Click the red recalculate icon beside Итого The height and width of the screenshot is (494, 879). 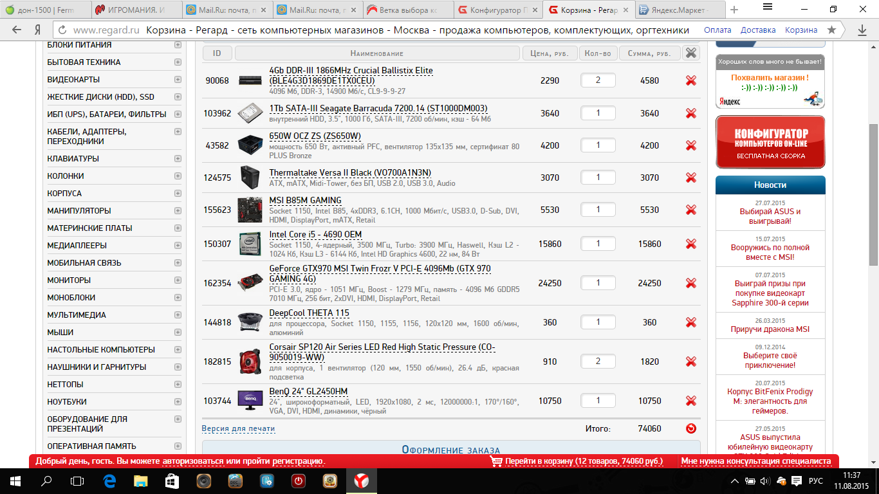[x=691, y=428]
